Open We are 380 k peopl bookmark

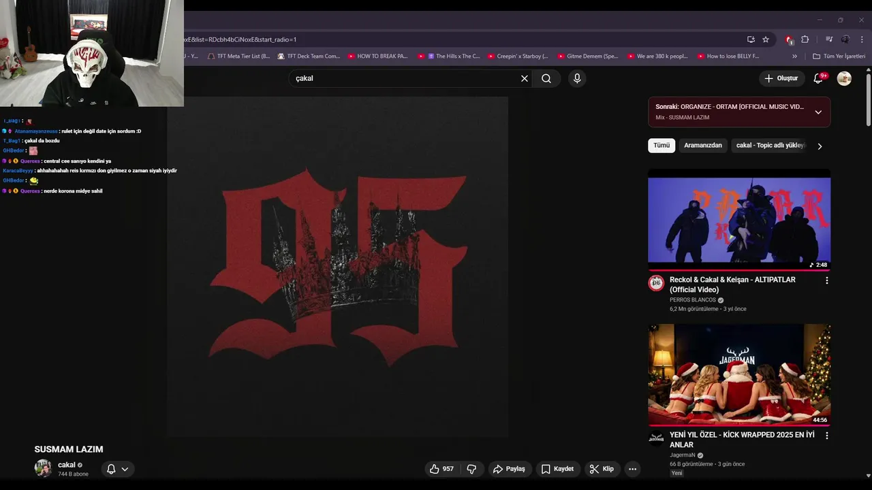[x=658, y=56]
